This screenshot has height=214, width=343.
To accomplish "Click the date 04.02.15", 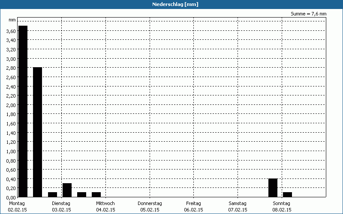I will (105, 210).
